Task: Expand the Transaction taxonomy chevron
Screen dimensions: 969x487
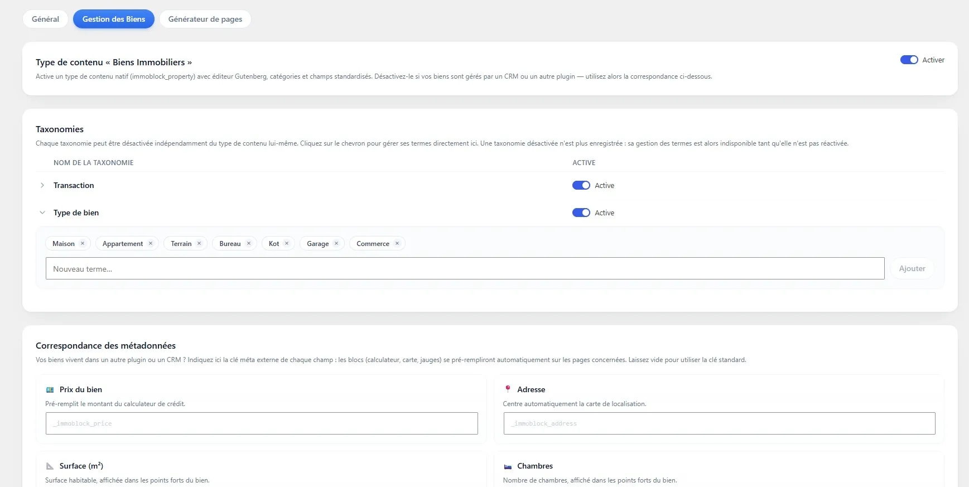Action: click(42, 185)
